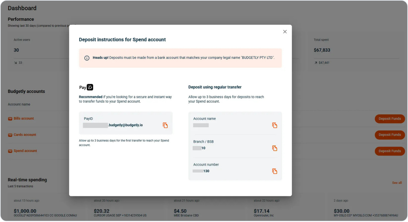Select the PayID logo badge
The width and height of the screenshot is (408, 222).
coord(89,87)
